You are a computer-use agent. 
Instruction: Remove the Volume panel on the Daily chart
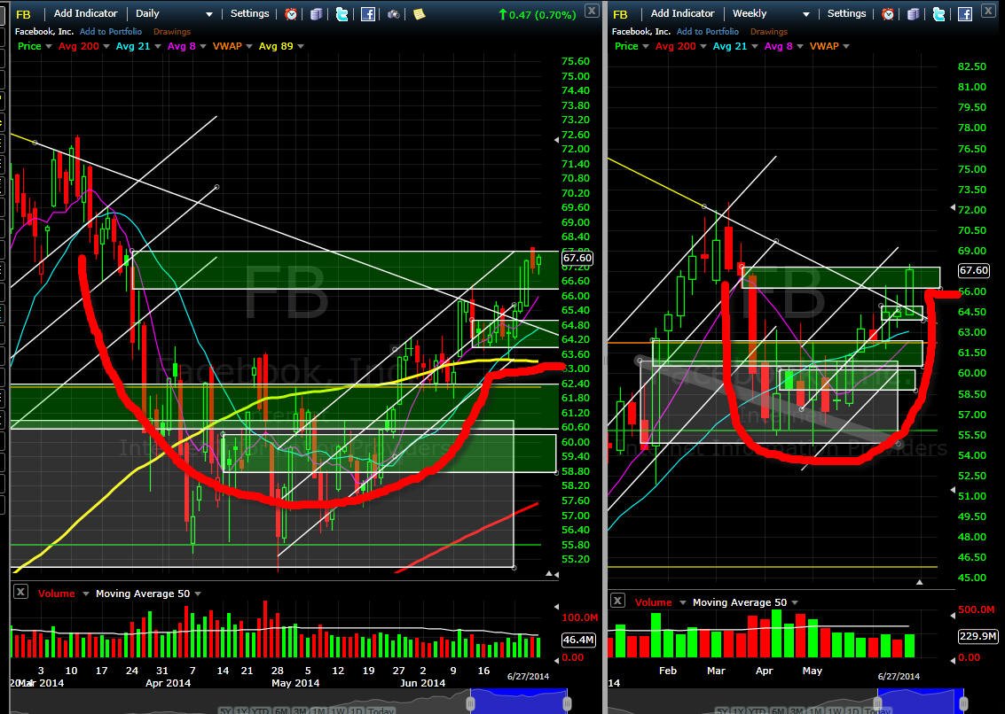coord(20,592)
